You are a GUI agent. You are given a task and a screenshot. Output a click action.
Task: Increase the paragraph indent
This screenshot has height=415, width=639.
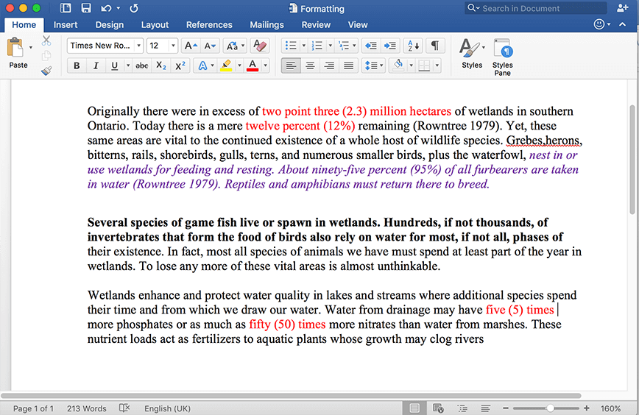pos(391,46)
